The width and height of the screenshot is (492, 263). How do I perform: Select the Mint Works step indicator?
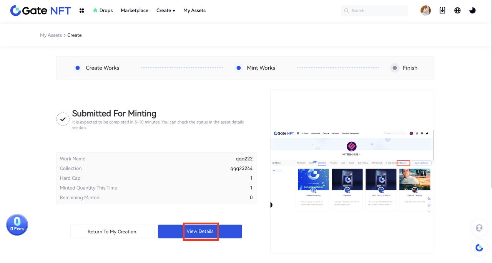tap(261, 68)
